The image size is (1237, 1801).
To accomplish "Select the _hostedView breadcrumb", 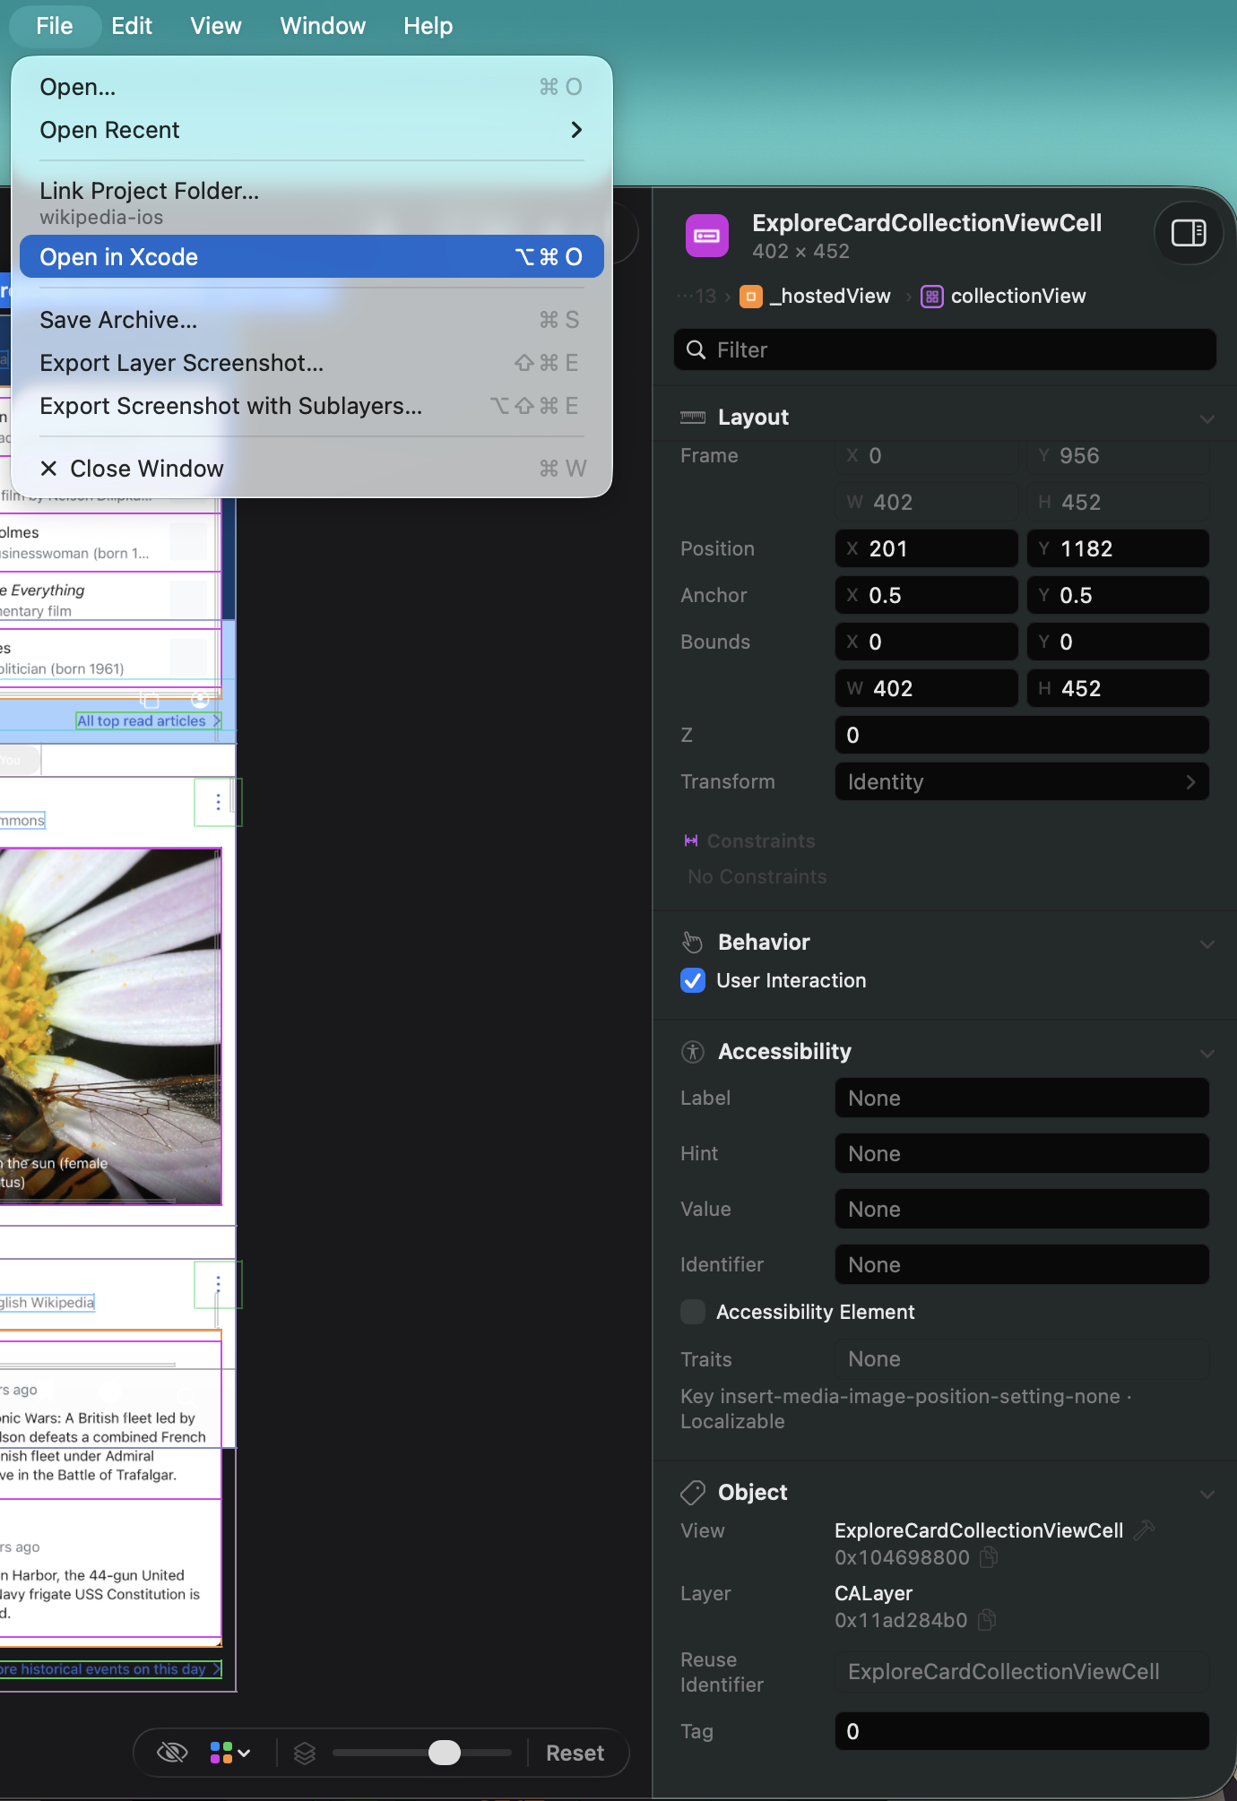I will click(x=815, y=296).
